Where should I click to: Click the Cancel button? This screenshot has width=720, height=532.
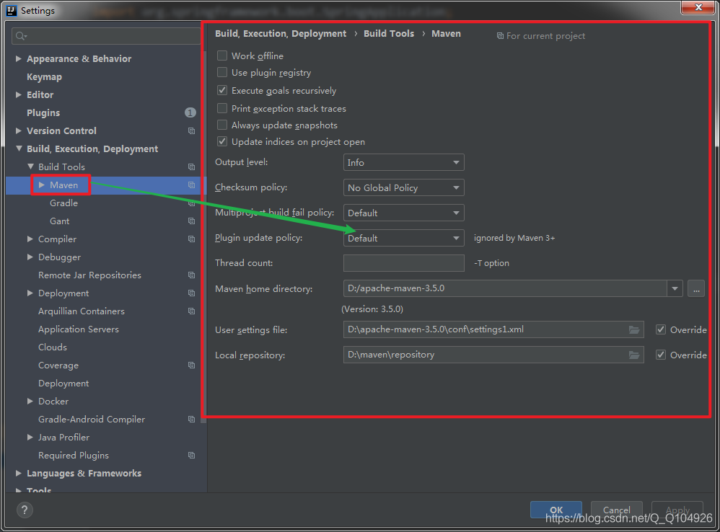click(616, 510)
